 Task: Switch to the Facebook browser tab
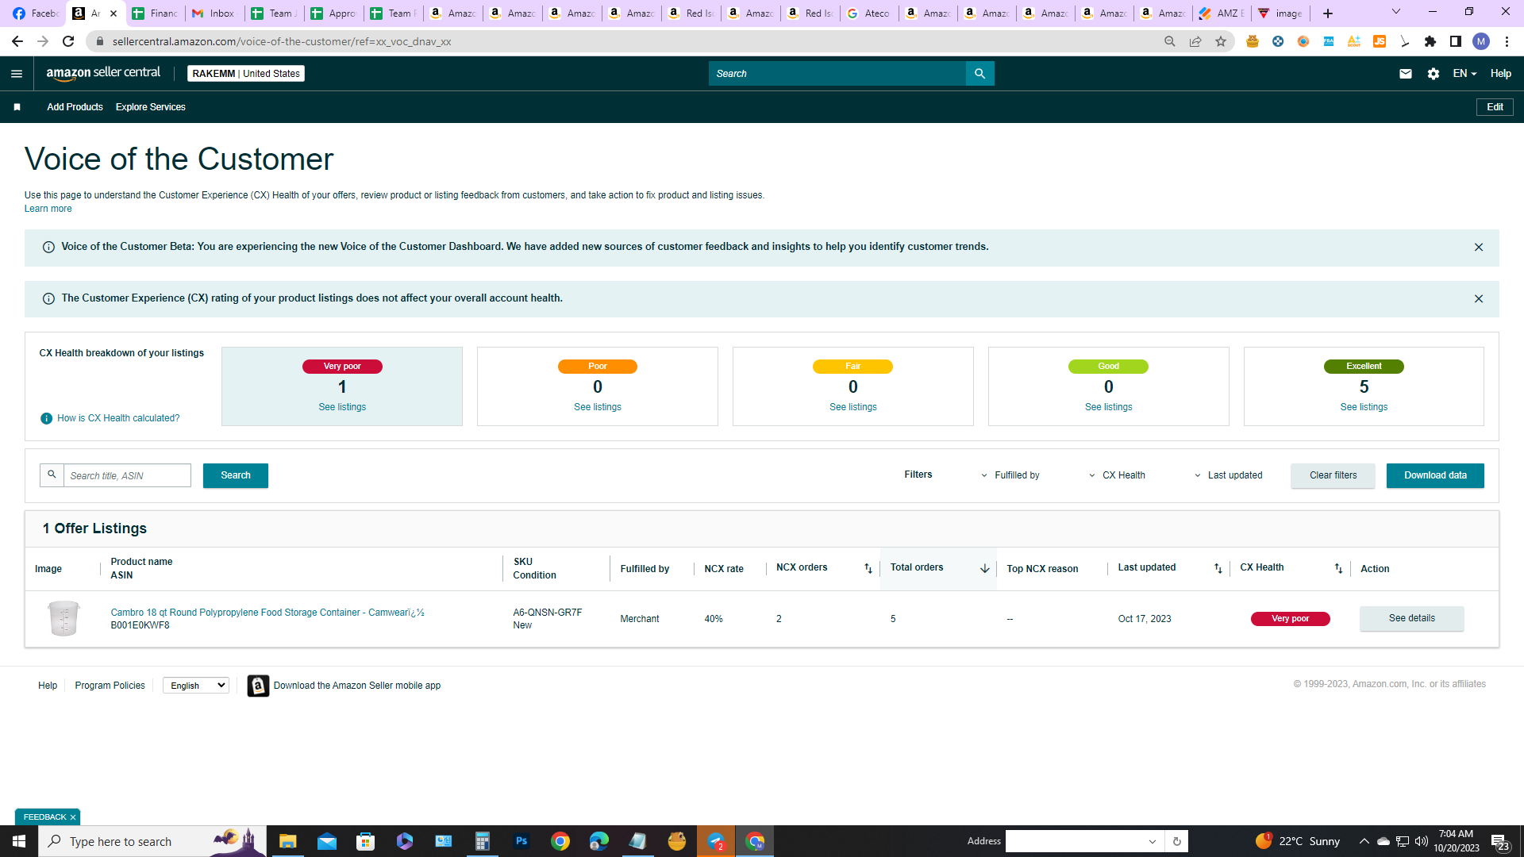pos(36,13)
